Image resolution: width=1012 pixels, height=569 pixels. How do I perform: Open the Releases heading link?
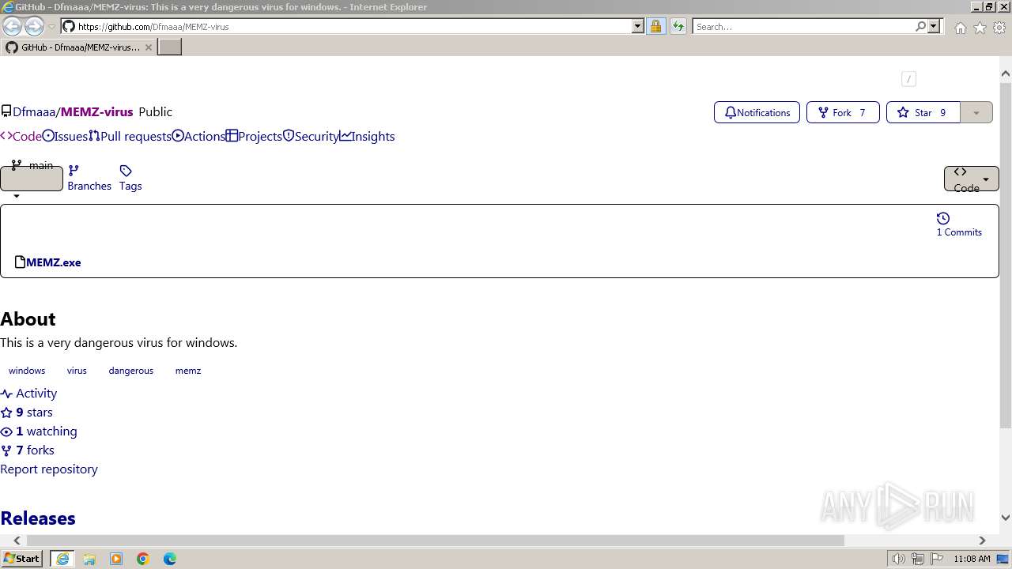tap(38, 518)
